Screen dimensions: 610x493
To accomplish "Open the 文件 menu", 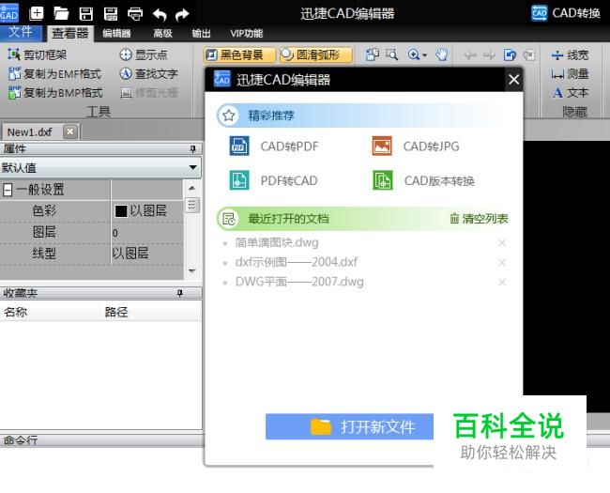I will (x=21, y=32).
